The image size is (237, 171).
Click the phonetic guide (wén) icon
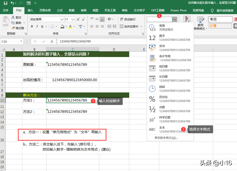coord(80,26)
